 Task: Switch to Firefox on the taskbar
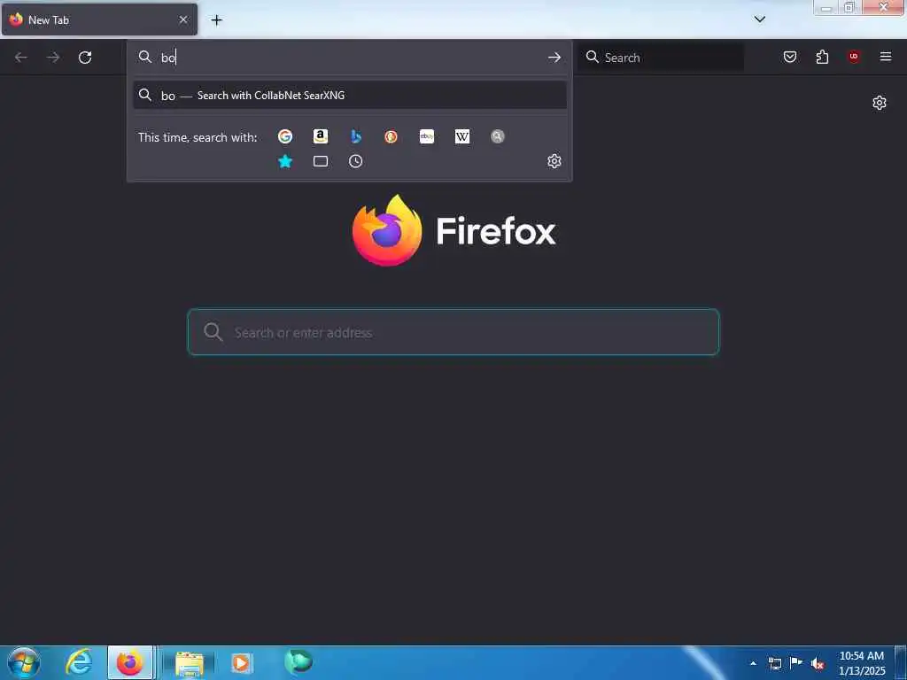[x=130, y=662]
